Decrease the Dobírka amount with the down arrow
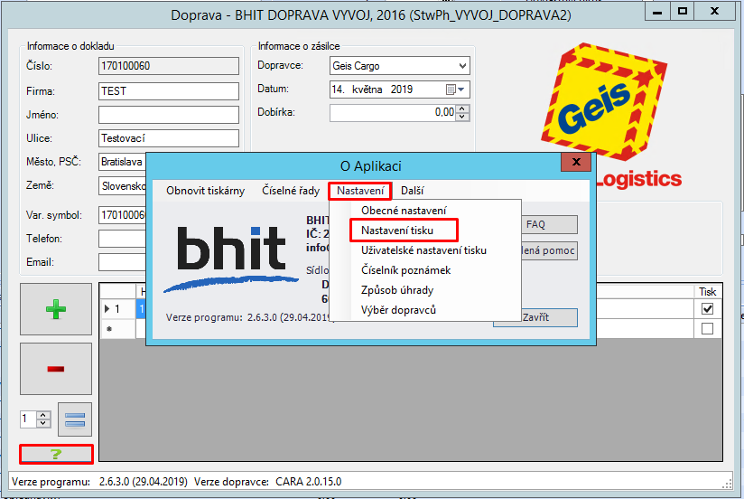The image size is (744, 499). (x=462, y=117)
